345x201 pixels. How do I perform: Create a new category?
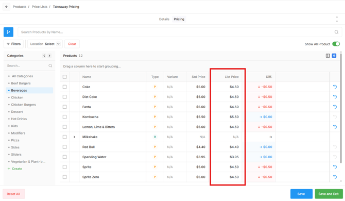click(x=15, y=169)
